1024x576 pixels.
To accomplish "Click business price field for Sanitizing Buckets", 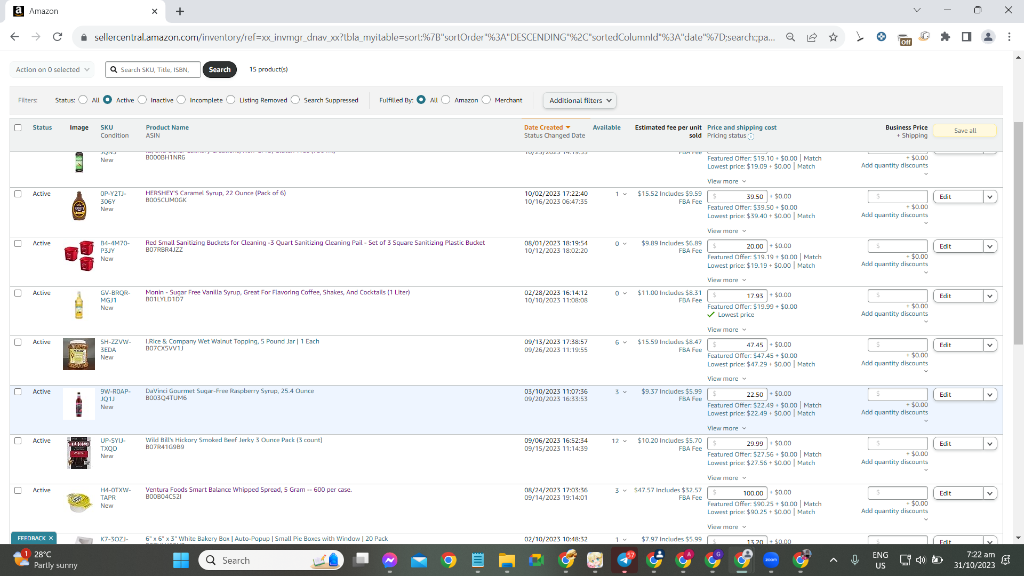I will 898,246.
